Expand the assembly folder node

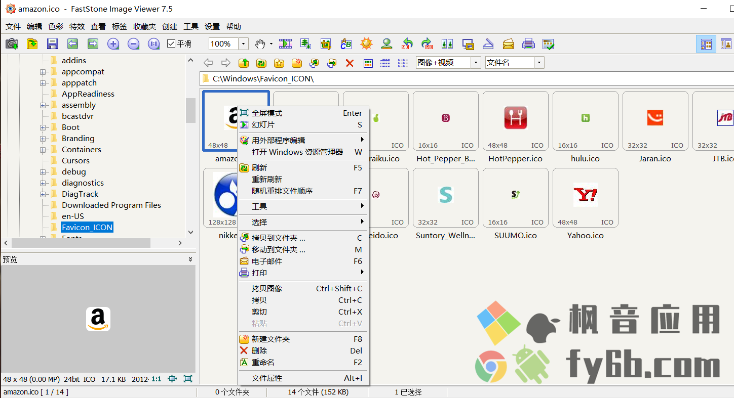tap(43, 105)
